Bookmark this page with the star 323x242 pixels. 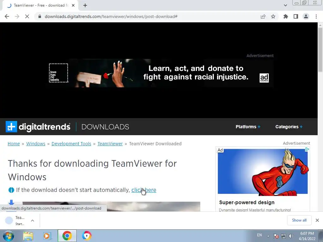(273, 16)
